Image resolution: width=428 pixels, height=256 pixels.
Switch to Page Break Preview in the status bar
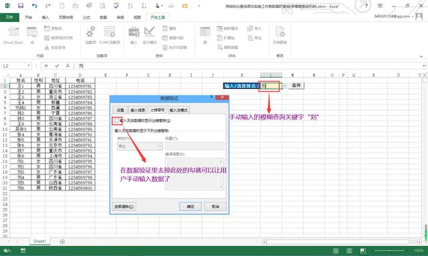(362, 251)
